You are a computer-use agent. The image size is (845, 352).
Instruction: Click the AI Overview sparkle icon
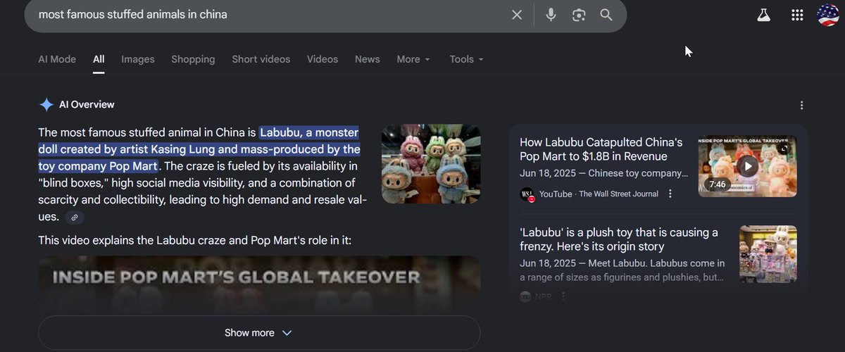[46, 105]
